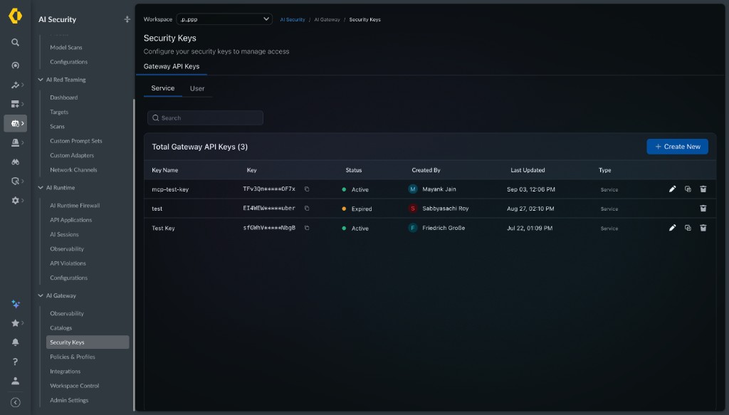
Task: Click Sabbyasachi Roy in Created By
Action: (x=445, y=208)
